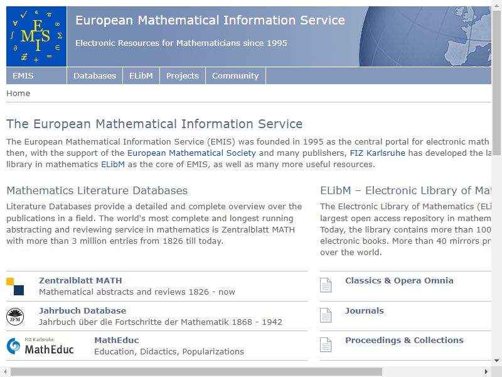Open the Jahrbuch Database link
The width and height of the screenshot is (502, 377).
coord(83,310)
